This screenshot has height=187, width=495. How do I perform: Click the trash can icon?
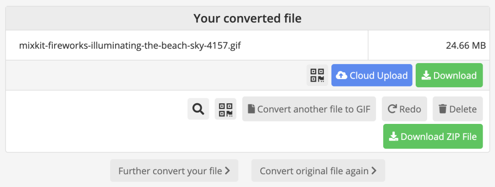tap(442, 109)
